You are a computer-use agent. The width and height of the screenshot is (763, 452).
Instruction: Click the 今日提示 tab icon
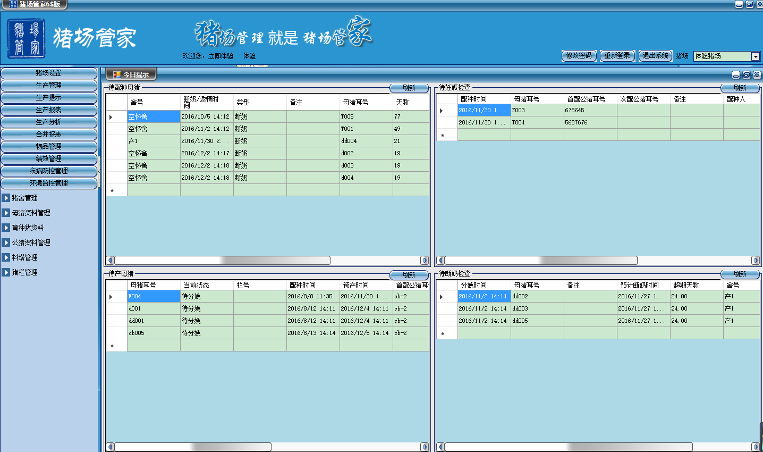pos(117,75)
